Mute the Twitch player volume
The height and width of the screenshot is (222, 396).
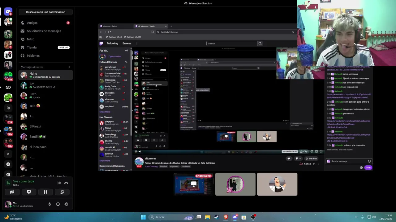[x=140, y=151]
